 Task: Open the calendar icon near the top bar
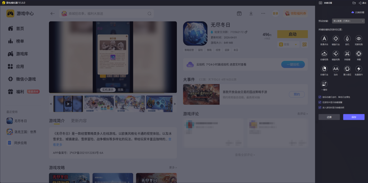tap(239, 13)
